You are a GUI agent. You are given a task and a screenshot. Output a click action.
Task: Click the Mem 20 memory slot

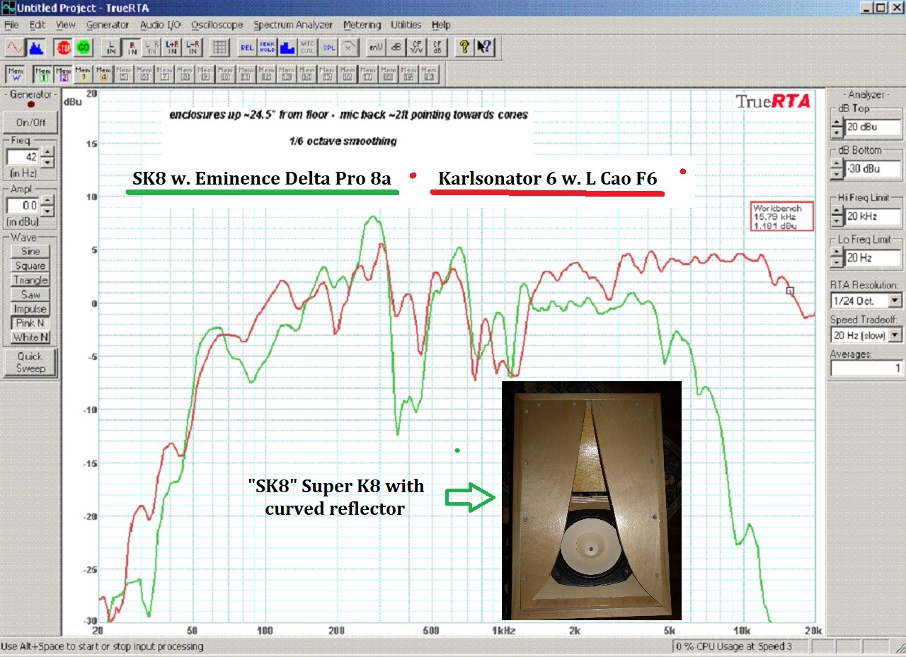click(430, 74)
